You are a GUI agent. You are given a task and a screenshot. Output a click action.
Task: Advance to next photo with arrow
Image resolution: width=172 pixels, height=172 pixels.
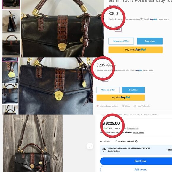pos(90,146)
